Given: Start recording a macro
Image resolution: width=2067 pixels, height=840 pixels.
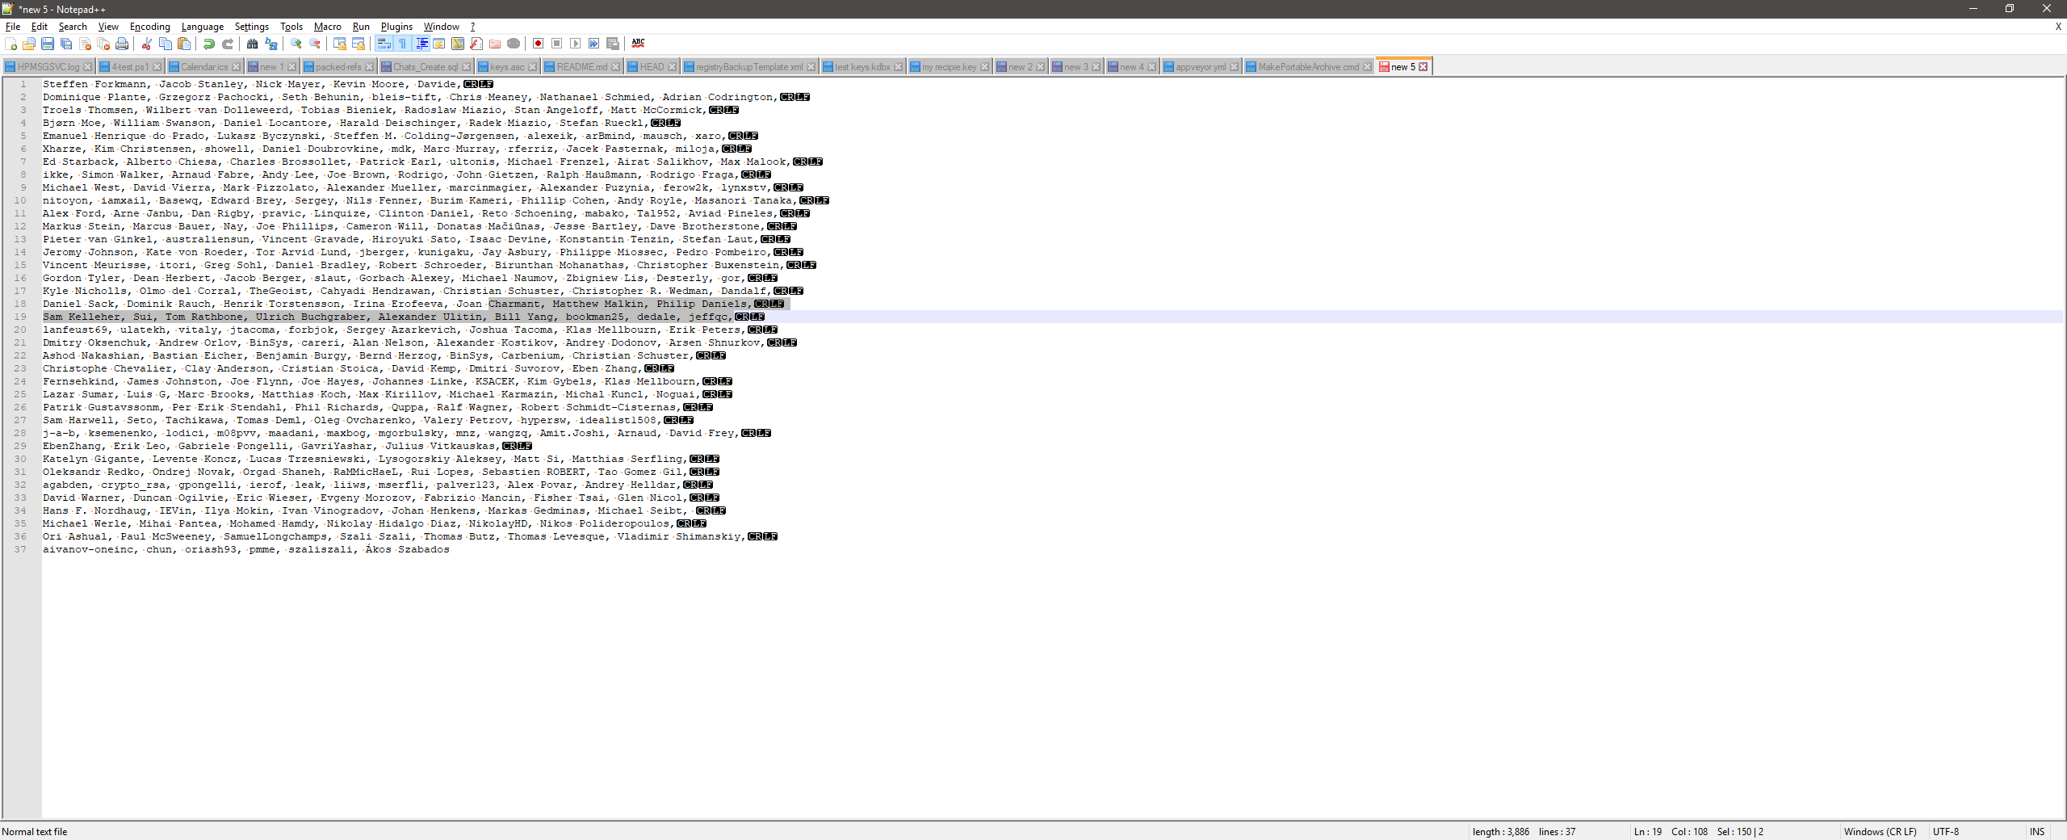Looking at the screenshot, I should 537,44.
